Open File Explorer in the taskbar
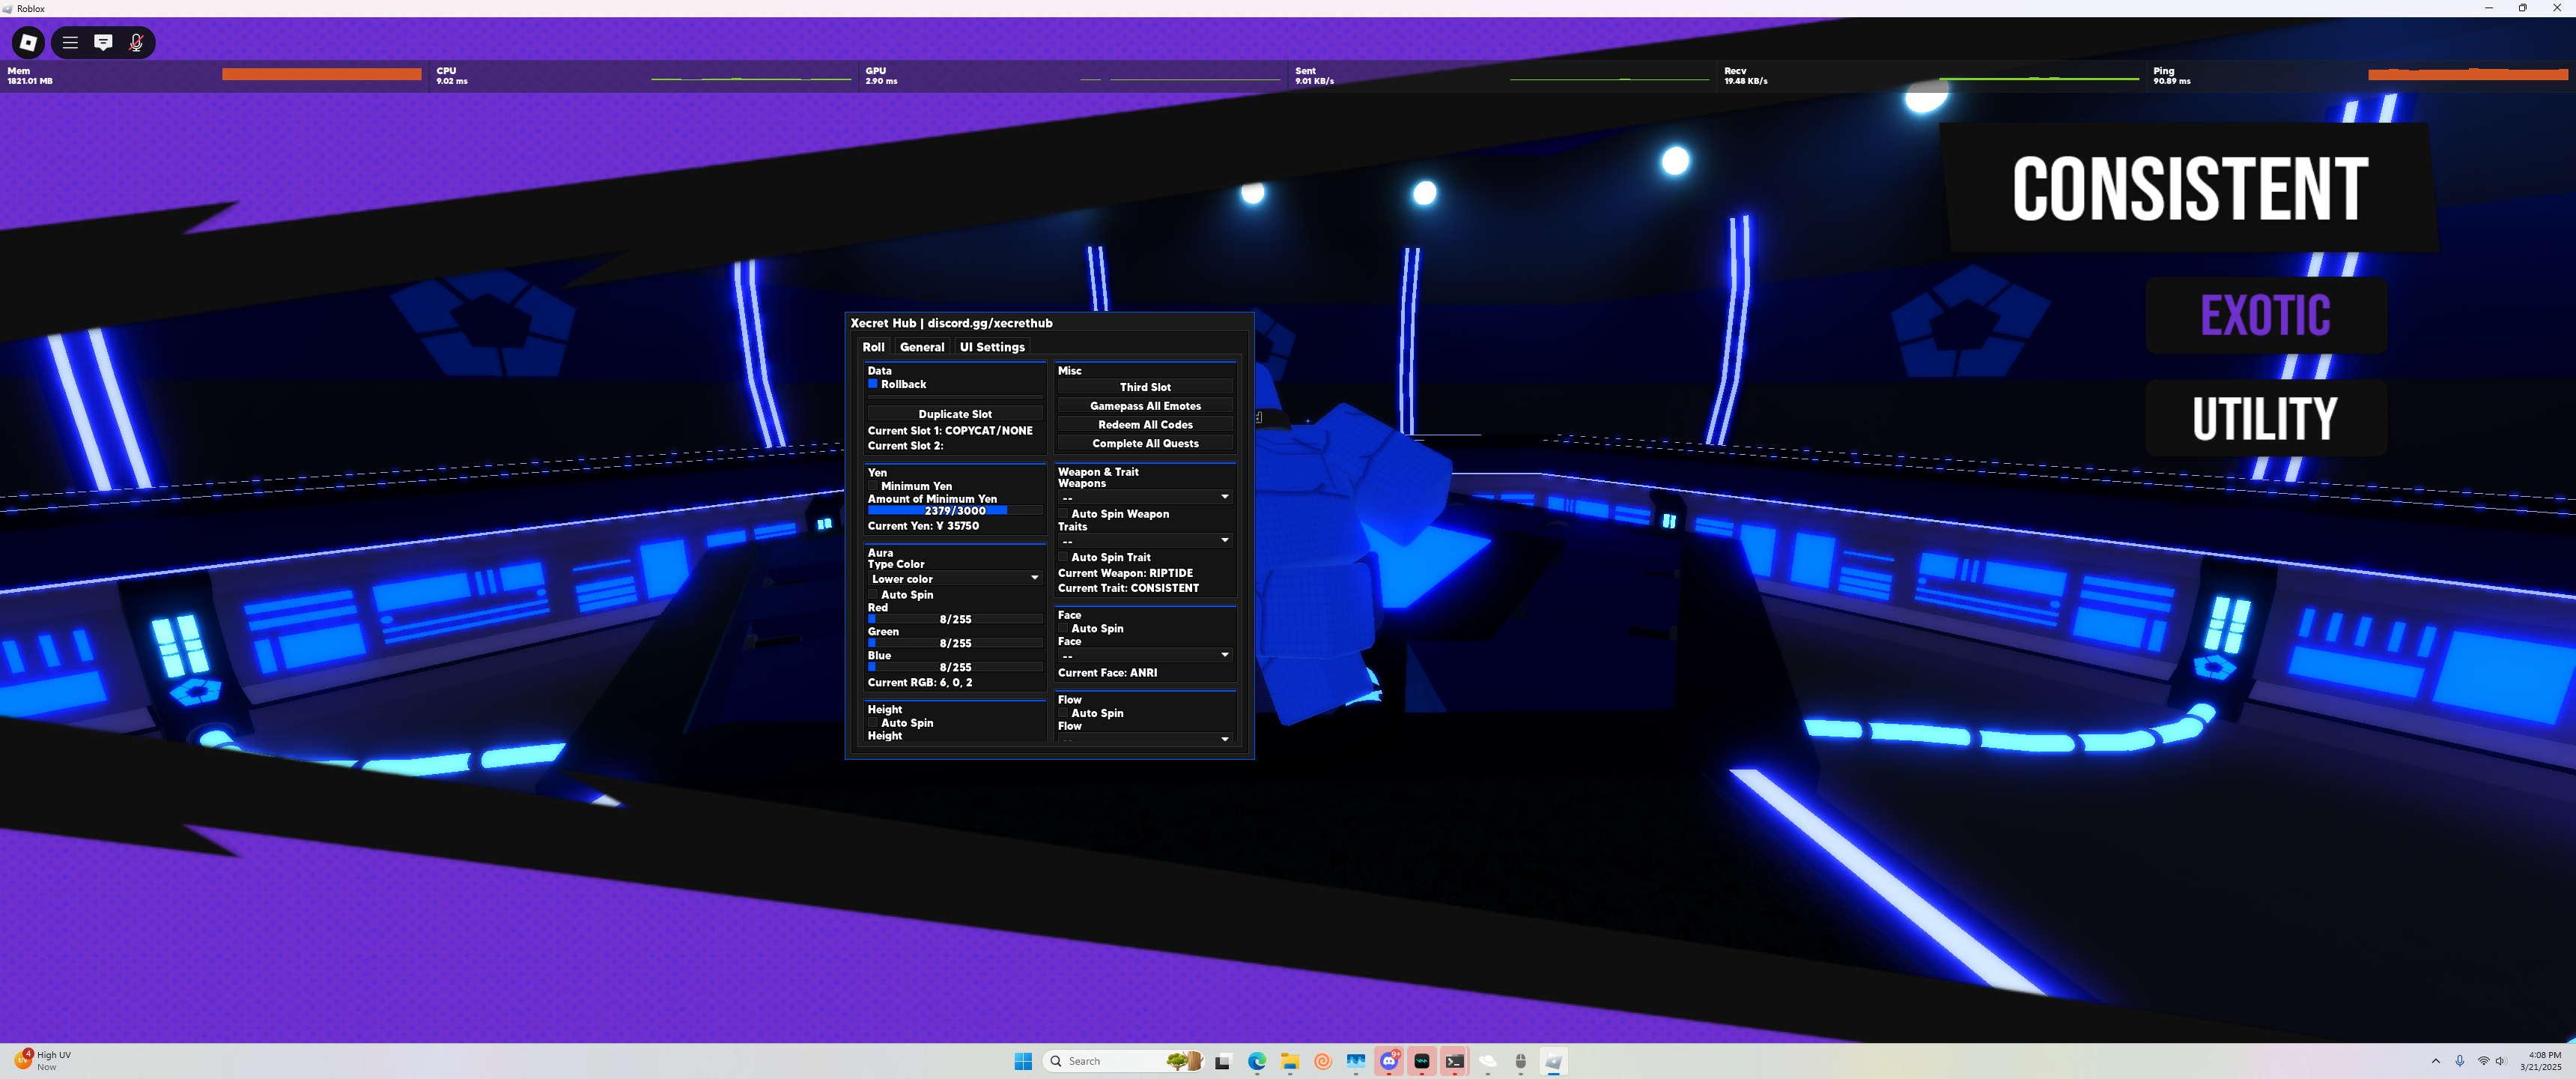 coord(1289,1061)
